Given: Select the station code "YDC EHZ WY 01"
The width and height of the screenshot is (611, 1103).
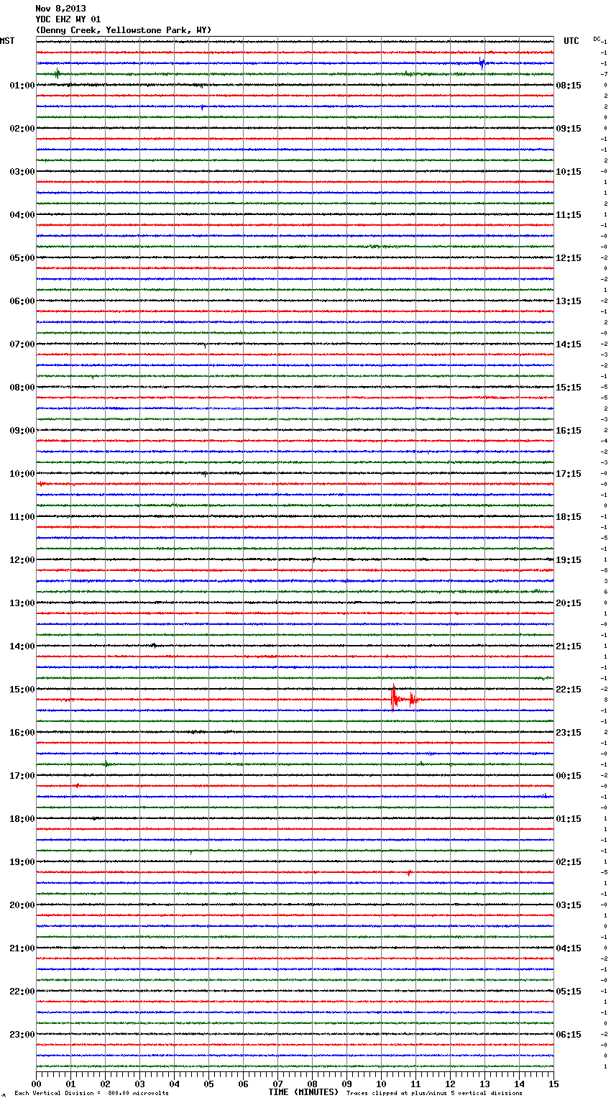Looking at the screenshot, I should [x=68, y=19].
